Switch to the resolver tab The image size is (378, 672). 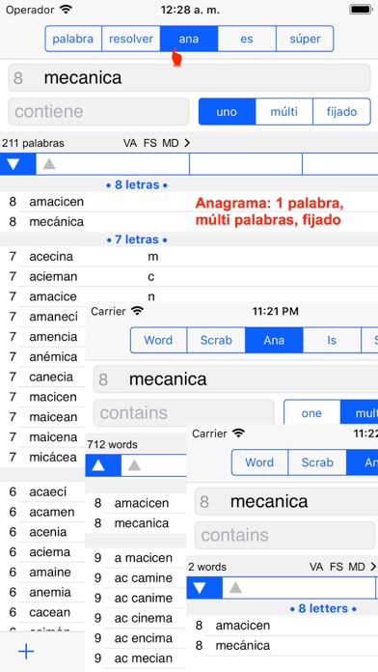coord(131,39)
